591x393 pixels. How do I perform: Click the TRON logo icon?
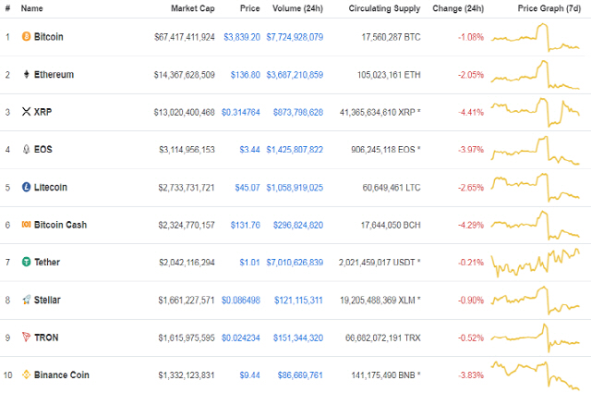tap(26, 338)
